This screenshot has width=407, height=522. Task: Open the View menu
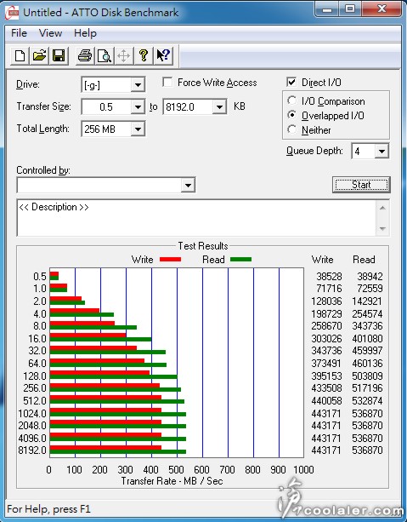[x=50, y=33]
